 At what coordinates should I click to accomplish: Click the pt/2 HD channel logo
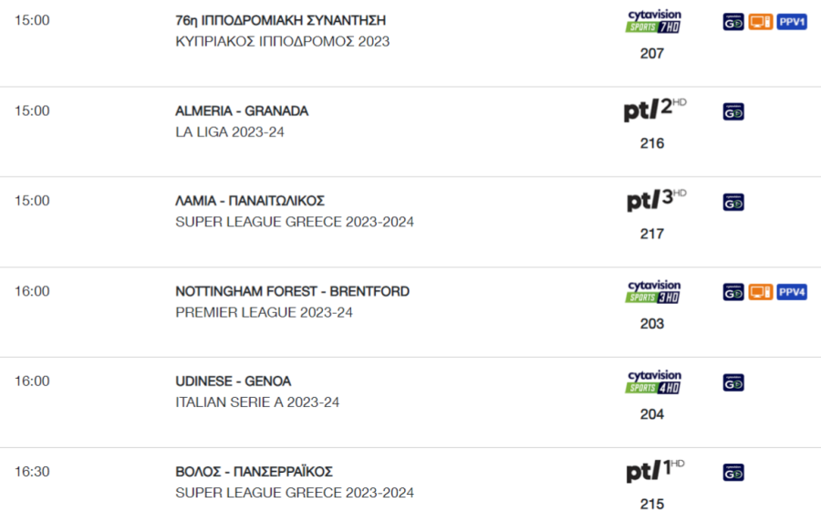click(654, 110)
